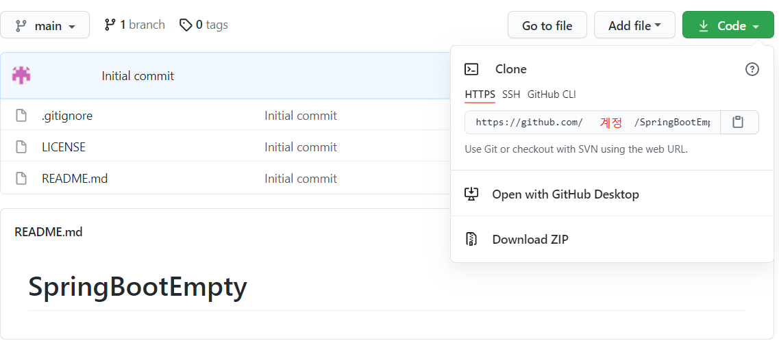Click the Go to file button
The width and height of the screenshot is (779, 343).
(x=547, y=25)
